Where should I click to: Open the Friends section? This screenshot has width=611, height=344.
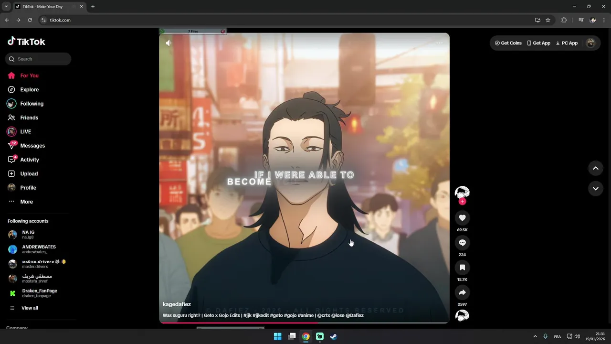tap(23, 118)
